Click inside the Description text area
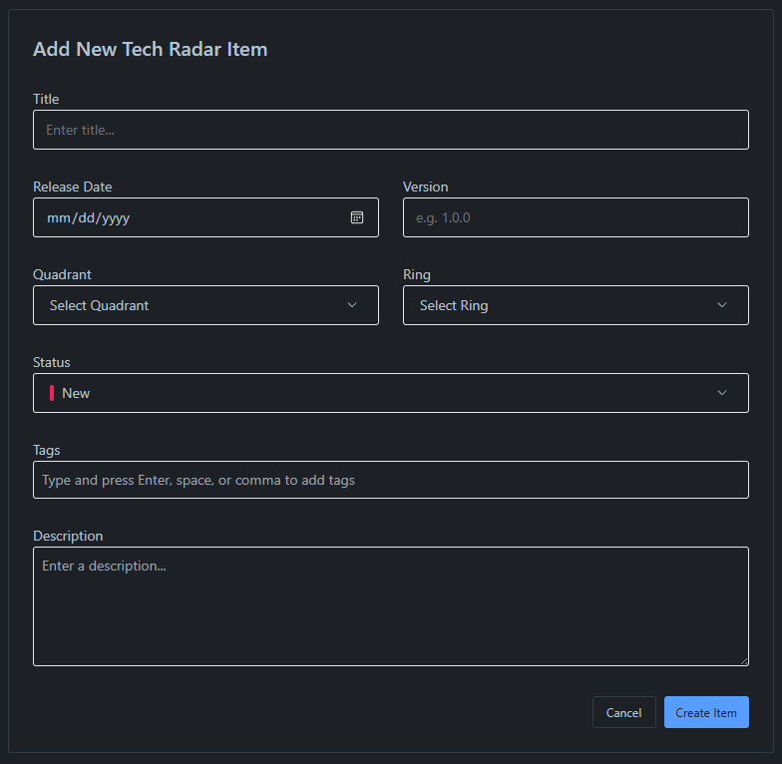 pos(390,606)
